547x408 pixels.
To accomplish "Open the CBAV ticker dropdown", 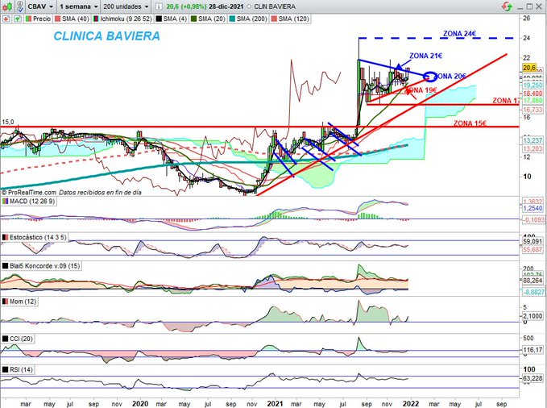I will point(40,6).
